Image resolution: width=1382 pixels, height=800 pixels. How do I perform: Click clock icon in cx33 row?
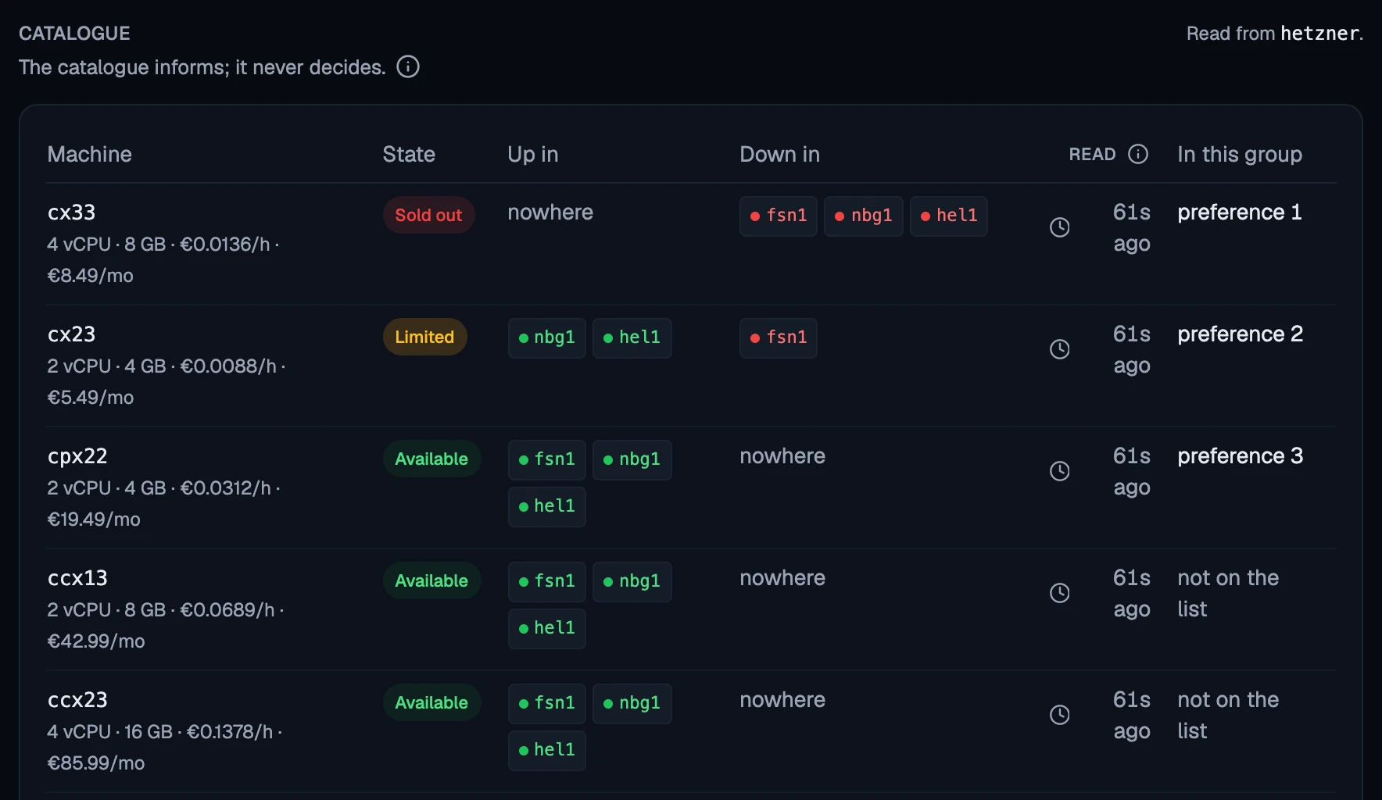coord(1059,227)
